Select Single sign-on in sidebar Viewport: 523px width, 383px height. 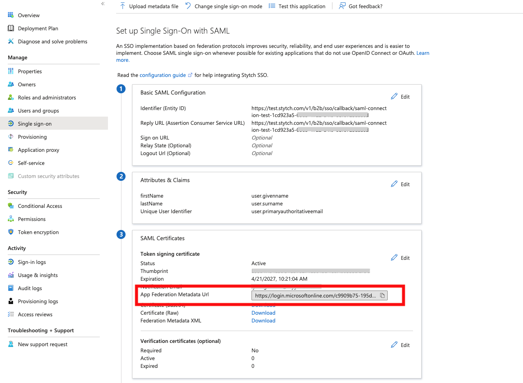coord(54,124)
